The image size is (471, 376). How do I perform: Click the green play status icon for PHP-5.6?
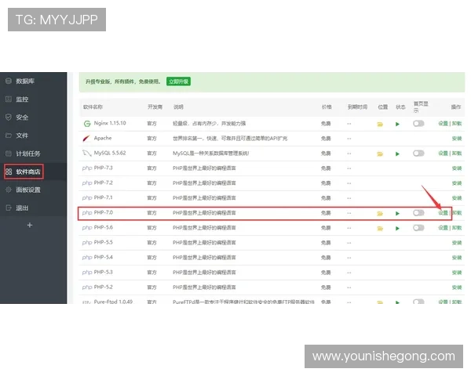coord(397,229)
